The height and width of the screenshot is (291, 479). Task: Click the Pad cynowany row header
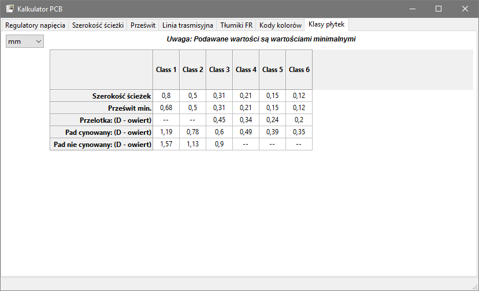102,133
